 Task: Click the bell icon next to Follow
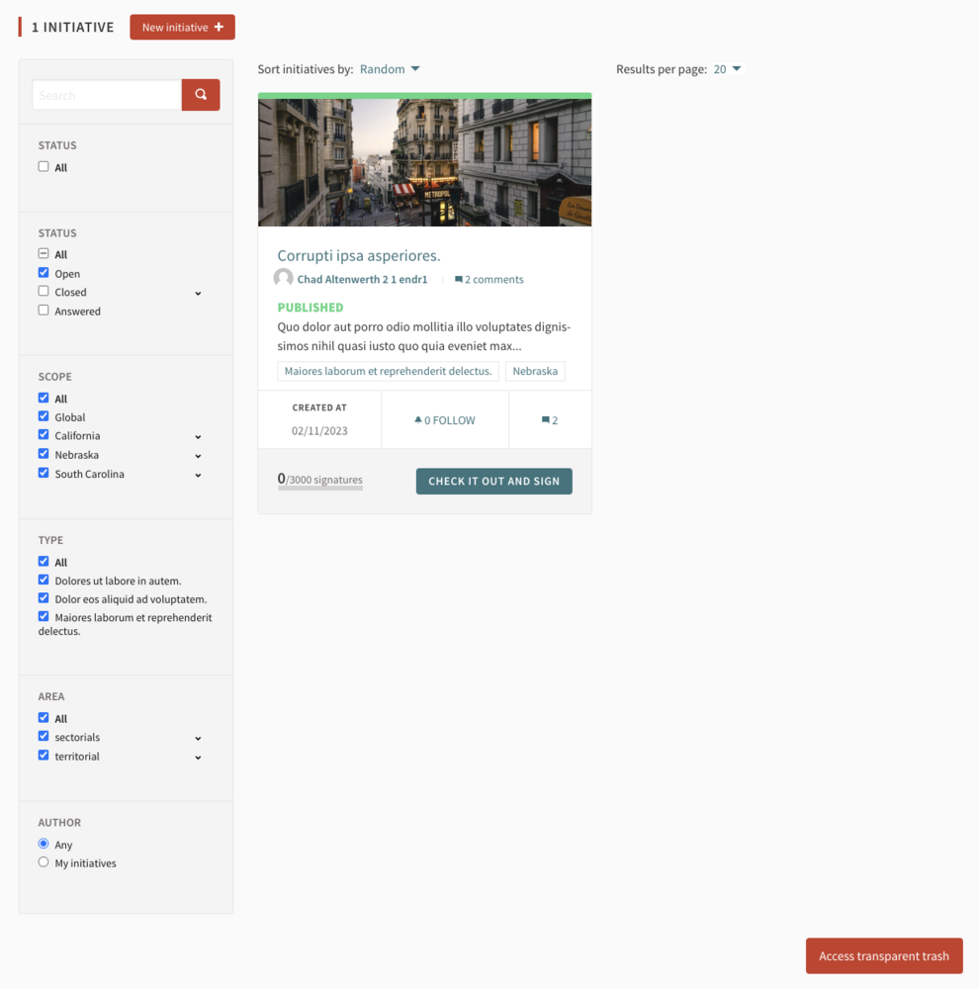point(418,420)
